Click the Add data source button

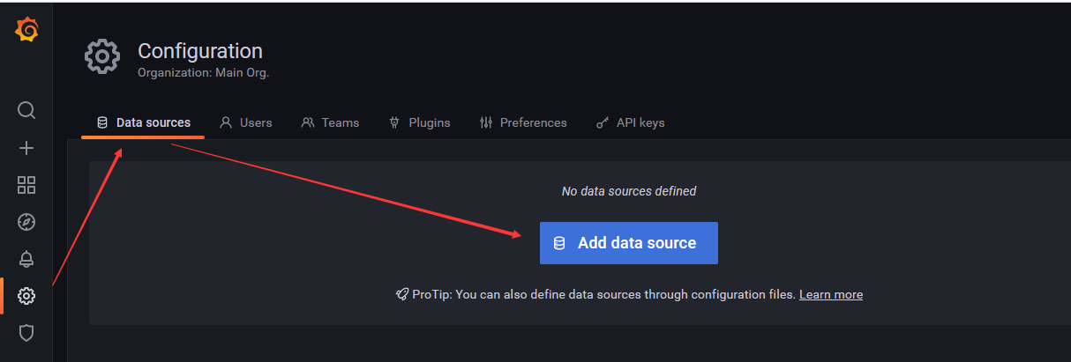[629, 243]
